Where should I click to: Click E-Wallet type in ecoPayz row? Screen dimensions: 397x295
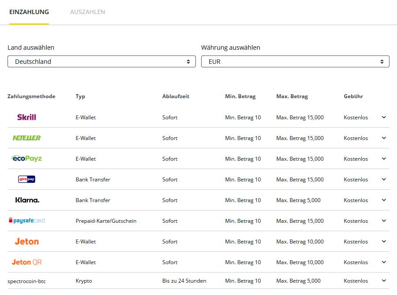tap(86, 159)
